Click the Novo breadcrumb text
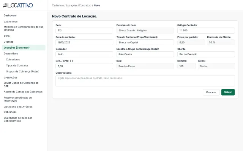The width and height of the screenshot is (243, 151). coord(97,5)
